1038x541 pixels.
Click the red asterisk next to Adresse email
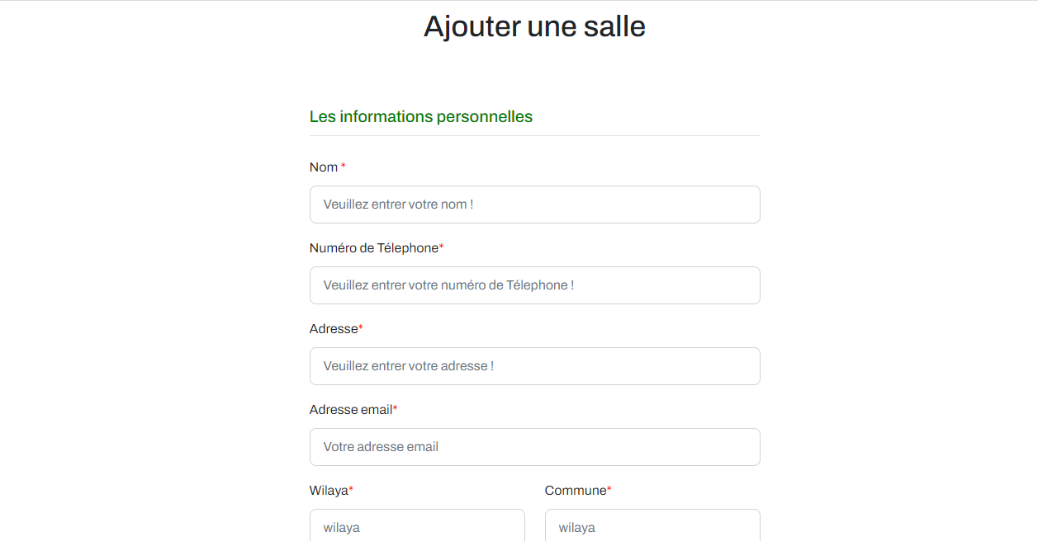click(x=396, y=409)
